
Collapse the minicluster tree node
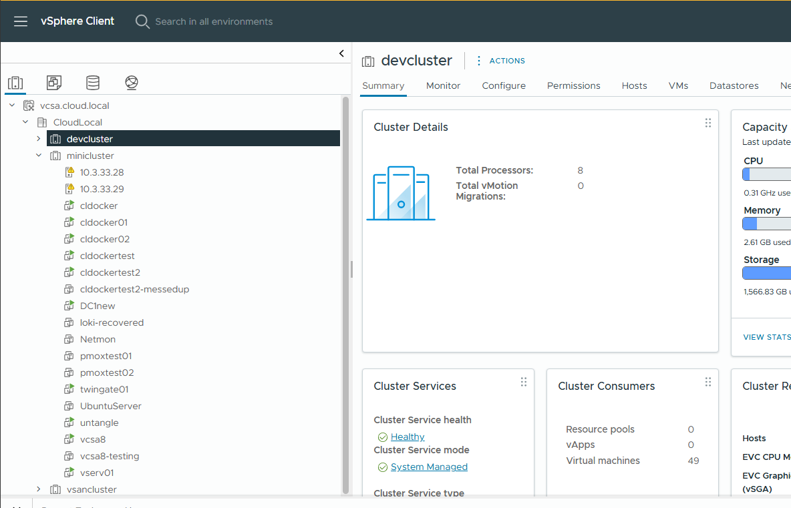pyautogui.click(x=39, y=156)
